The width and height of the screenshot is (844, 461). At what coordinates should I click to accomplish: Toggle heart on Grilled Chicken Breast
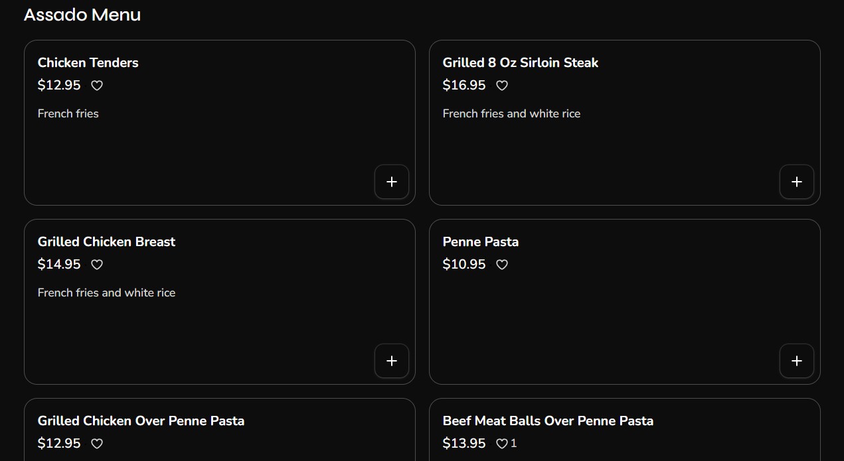(x=97, y=265)
